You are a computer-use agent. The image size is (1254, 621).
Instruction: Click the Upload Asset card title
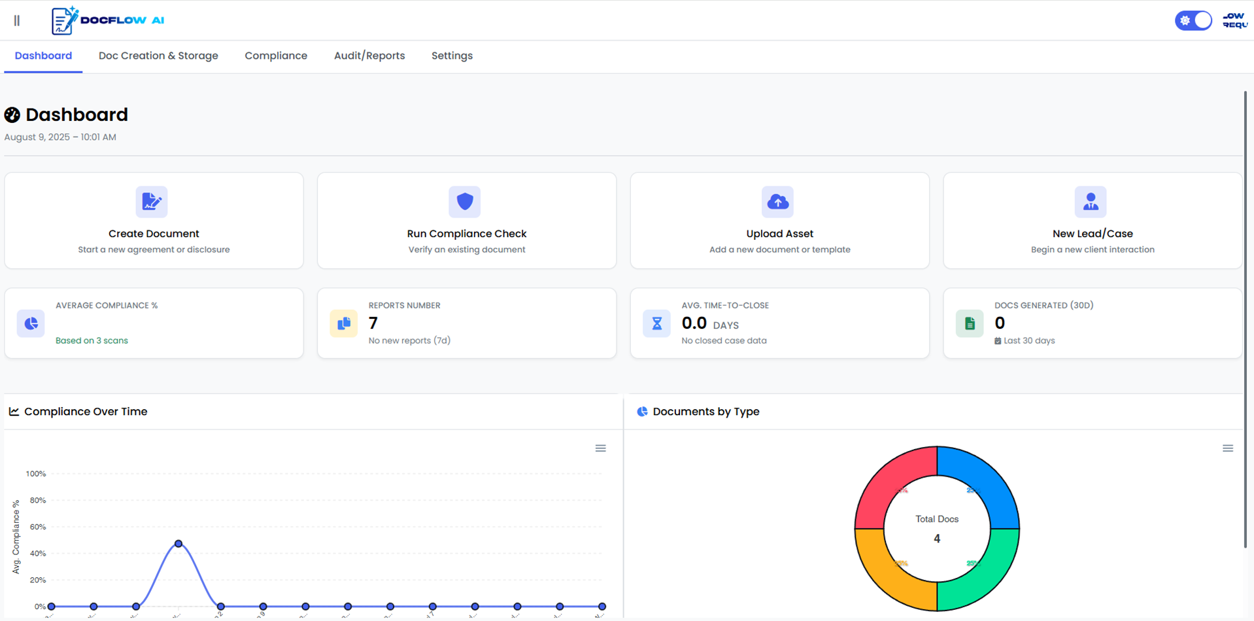click(780, 233)
